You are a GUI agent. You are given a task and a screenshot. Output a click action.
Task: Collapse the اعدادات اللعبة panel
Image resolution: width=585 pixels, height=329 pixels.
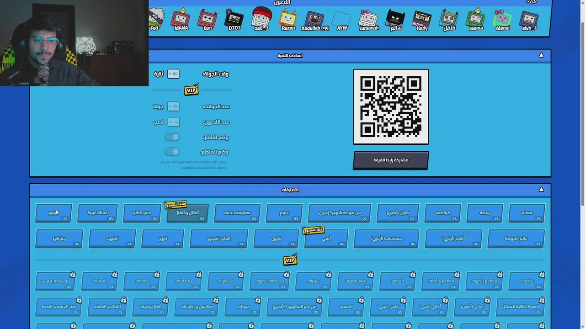(x=541, y=55)
